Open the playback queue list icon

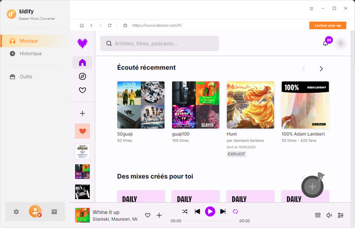click(318, 215)
